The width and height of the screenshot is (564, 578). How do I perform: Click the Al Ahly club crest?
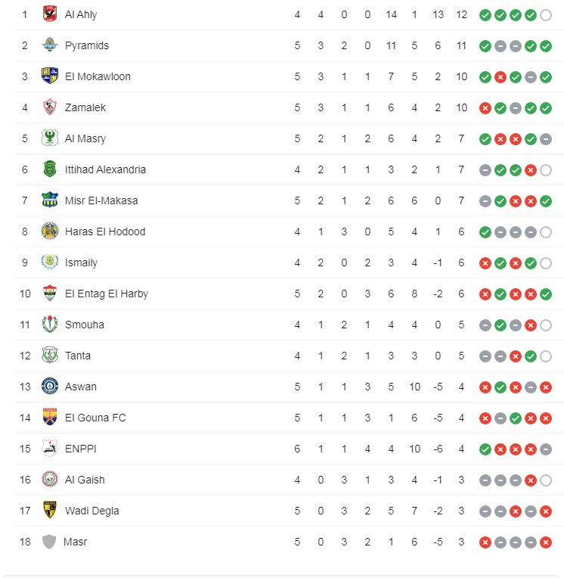[x=50, y=14]
